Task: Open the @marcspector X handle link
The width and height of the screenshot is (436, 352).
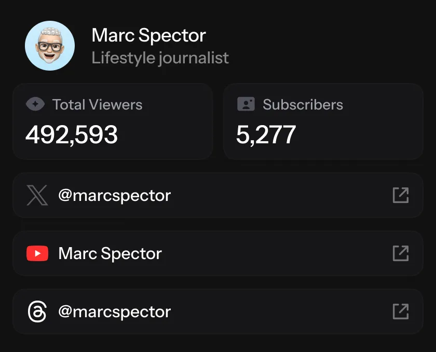Action: pos(114,195)
